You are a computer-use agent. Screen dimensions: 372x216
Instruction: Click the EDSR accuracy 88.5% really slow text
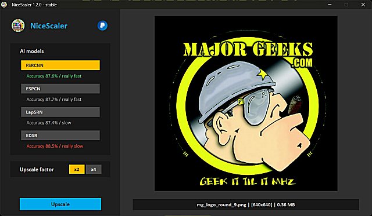click(55, 146)
